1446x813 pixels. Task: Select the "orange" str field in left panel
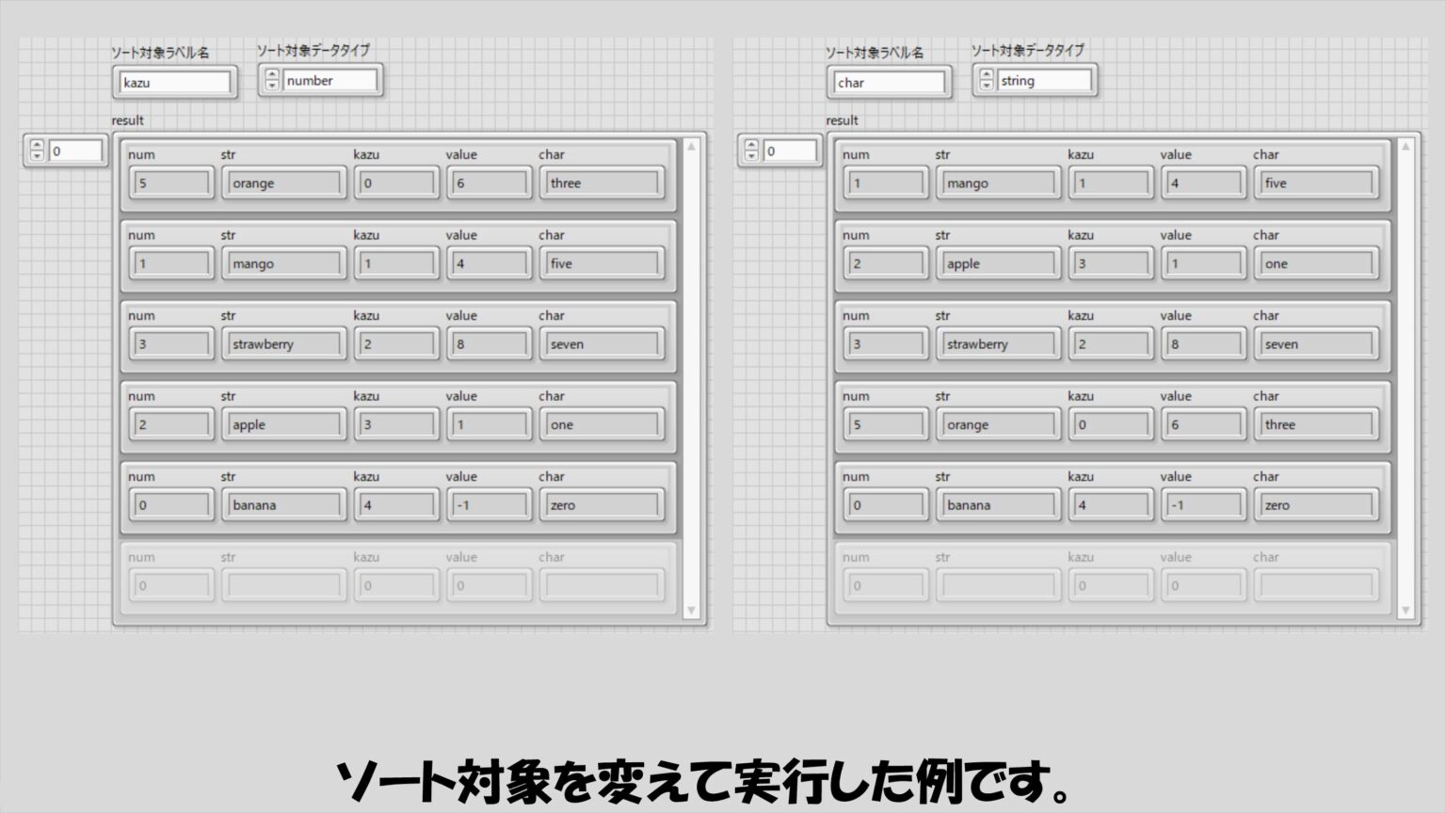pos(284,183)
